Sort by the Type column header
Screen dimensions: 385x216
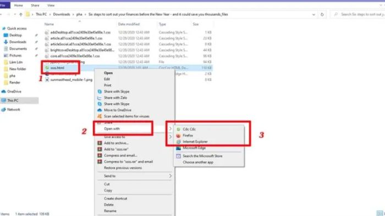pyautogui.click(x=162, y=24)
